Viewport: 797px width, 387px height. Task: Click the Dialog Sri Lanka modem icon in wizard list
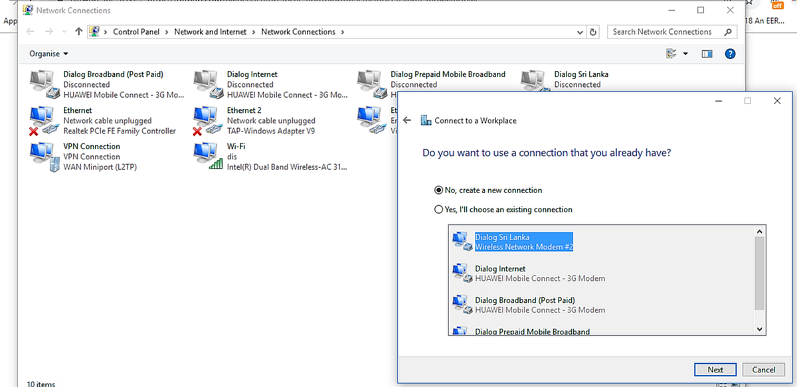[462, 242]
